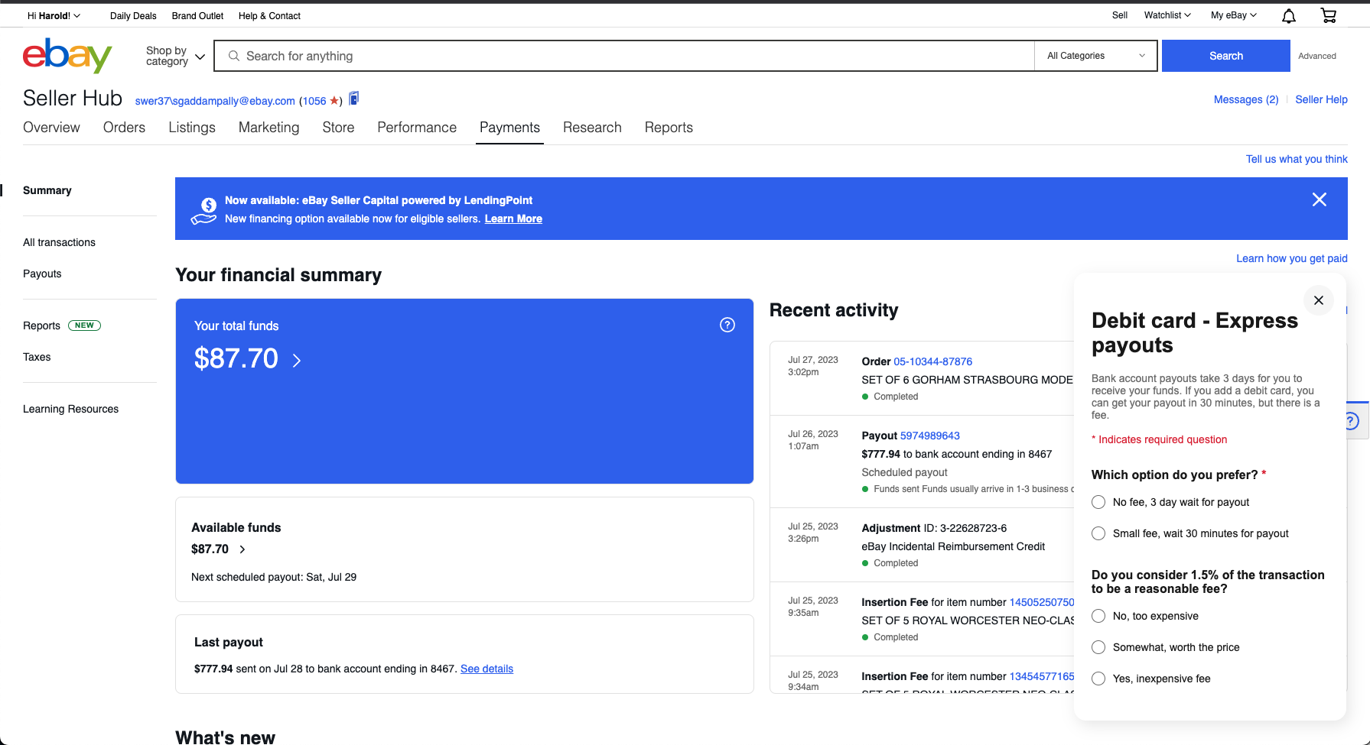Open Daily Deals link
The width and height of the screenshot is (1370, 745).
(133, 16)
